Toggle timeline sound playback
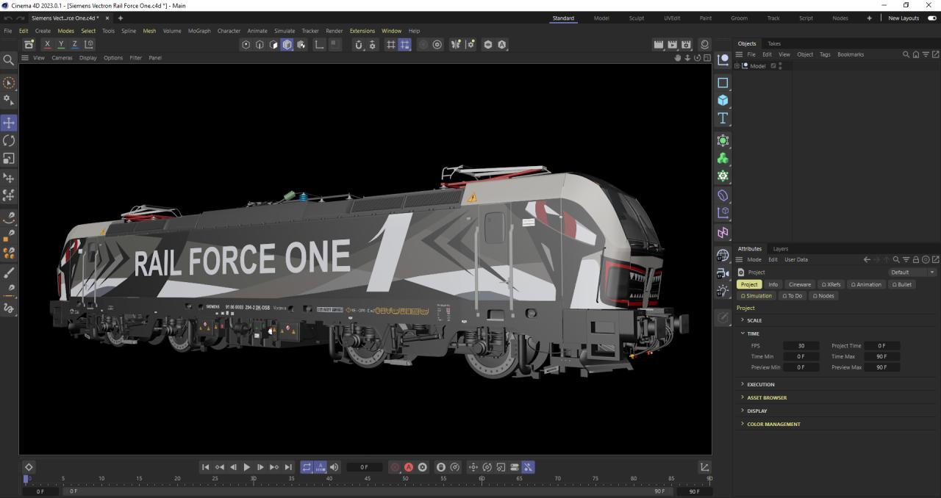 [334, 467]
